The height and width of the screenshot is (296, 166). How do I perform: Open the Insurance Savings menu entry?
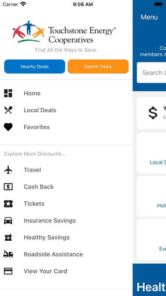pos(66,220)
